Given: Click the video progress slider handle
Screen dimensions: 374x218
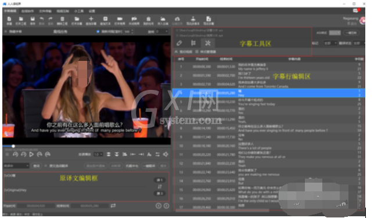Looking at the screenshot, I should 13,146.
